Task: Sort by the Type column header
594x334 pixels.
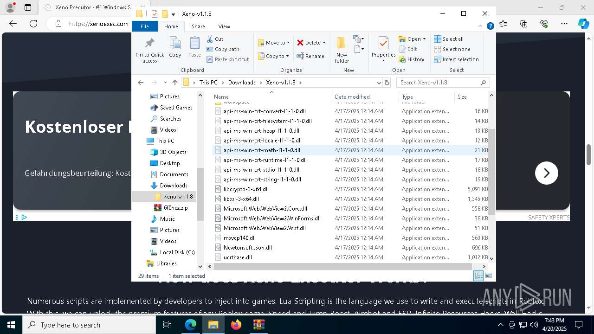Action: 426,97
